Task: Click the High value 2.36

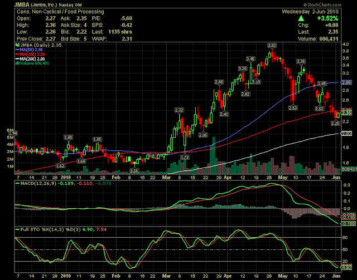Action: click(x=50, y=25)
